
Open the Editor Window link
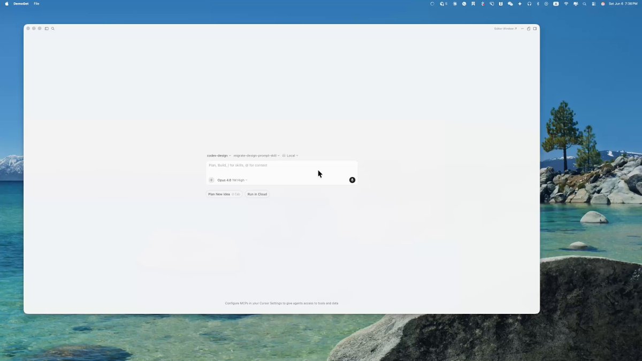point(506,28)
